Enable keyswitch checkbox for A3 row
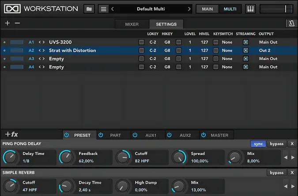The height and width of the screenshot is (196, 298). click(x=216, y=59)
